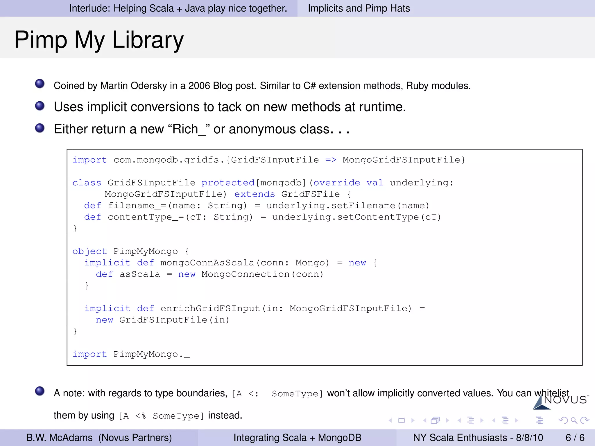
Task: Click the 'object PimpMyMongo {' code line
Action: click(x=131, y=251)
